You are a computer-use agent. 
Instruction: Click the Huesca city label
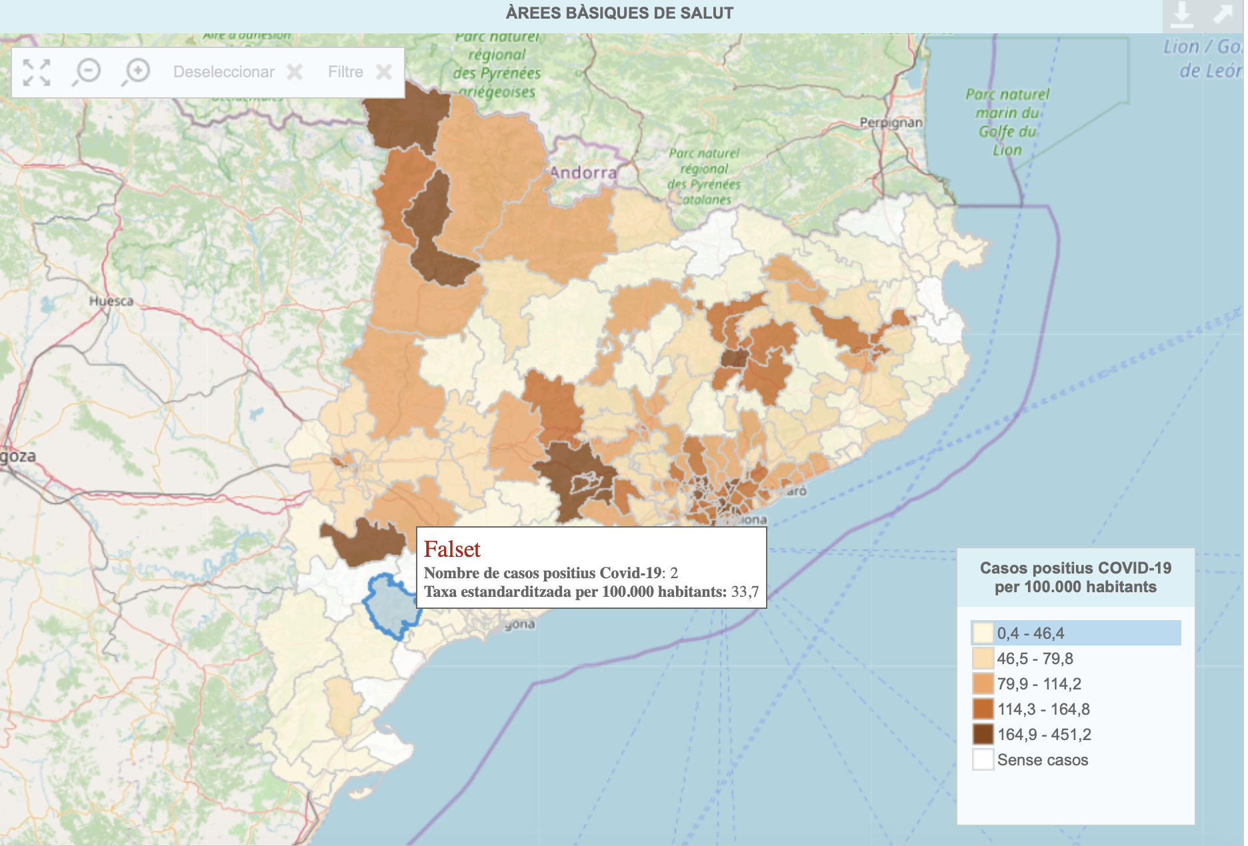[111, 301]
